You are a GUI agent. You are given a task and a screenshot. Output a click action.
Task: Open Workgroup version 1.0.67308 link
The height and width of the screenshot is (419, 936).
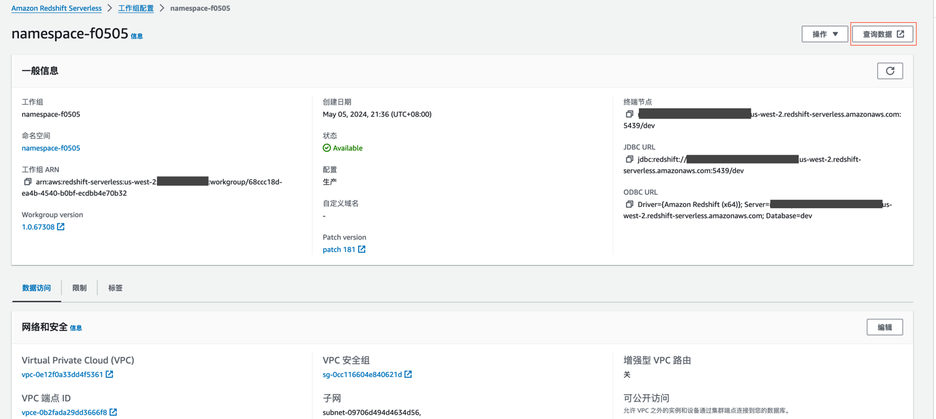pos(38,227)
